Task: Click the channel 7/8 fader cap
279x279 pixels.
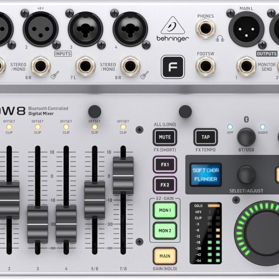Action: (123, 175)
